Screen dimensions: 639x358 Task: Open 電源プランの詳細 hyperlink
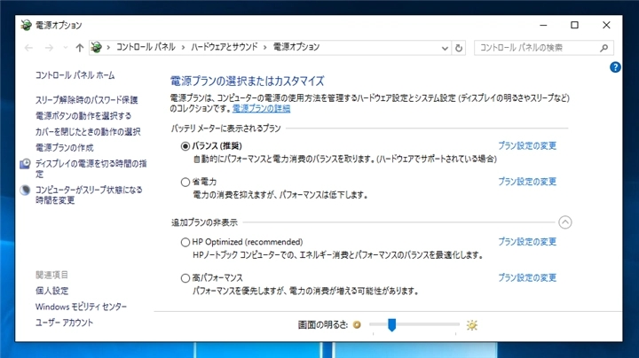pos(261,108)
